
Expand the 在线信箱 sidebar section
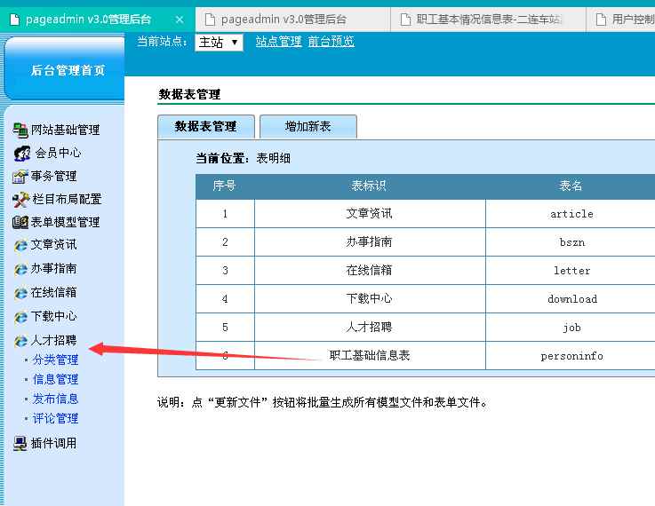(x=53, y=292)
